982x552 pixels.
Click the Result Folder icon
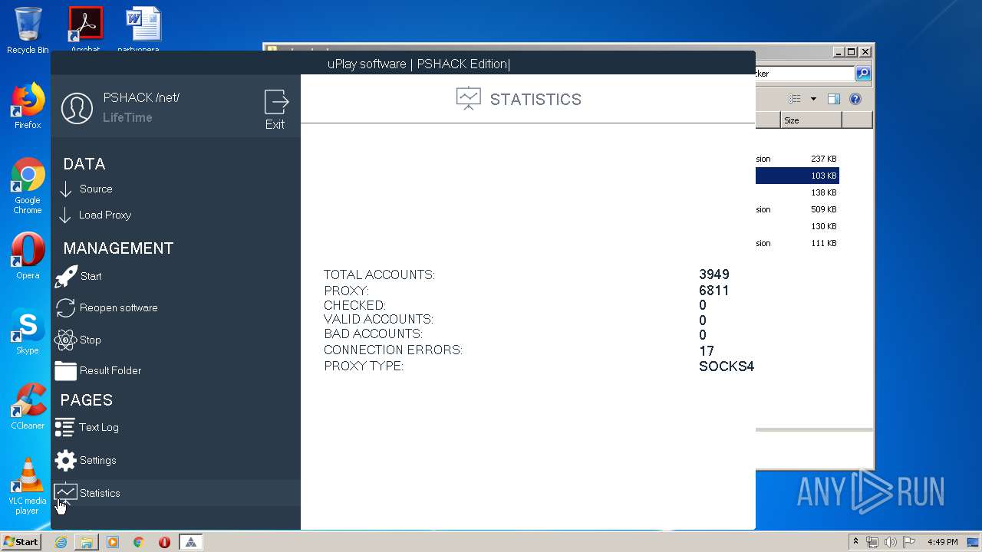[x=66, y=371]
